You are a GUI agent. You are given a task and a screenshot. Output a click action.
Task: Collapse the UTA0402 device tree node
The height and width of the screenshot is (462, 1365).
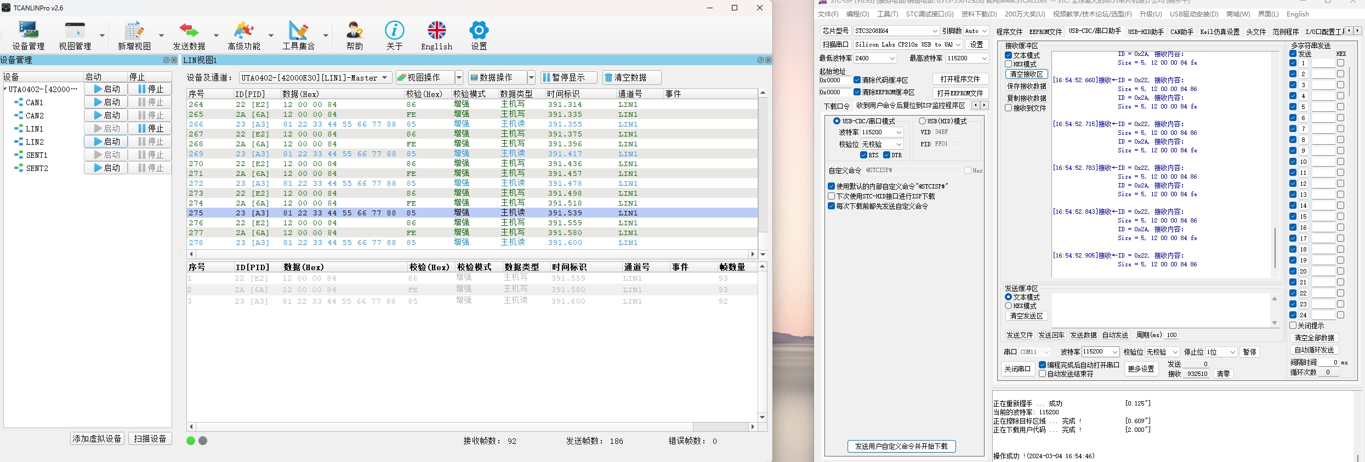click(5, 89)
